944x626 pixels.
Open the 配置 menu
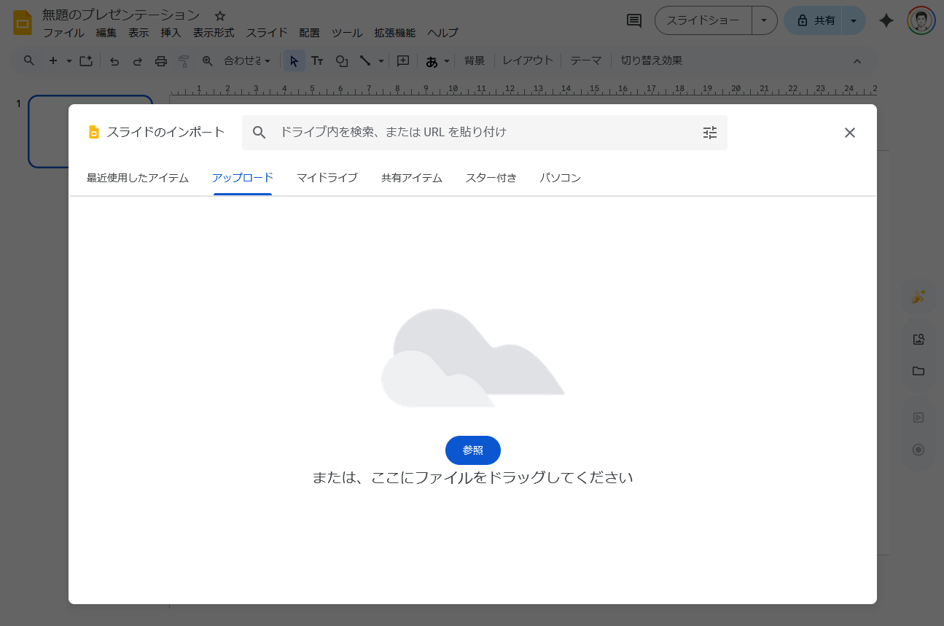[309, 33]
